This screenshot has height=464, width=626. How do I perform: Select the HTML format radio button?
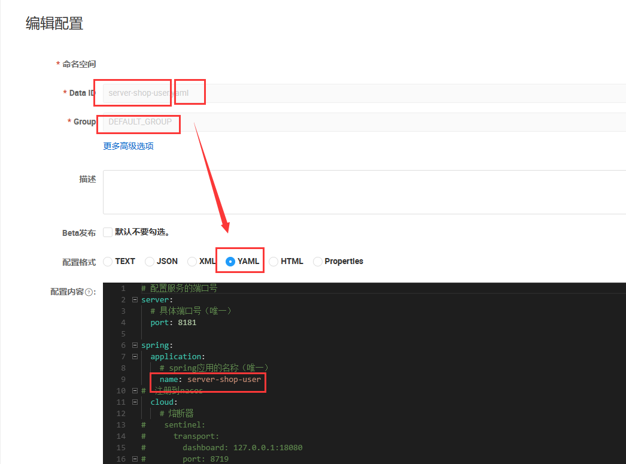point(274,262)
